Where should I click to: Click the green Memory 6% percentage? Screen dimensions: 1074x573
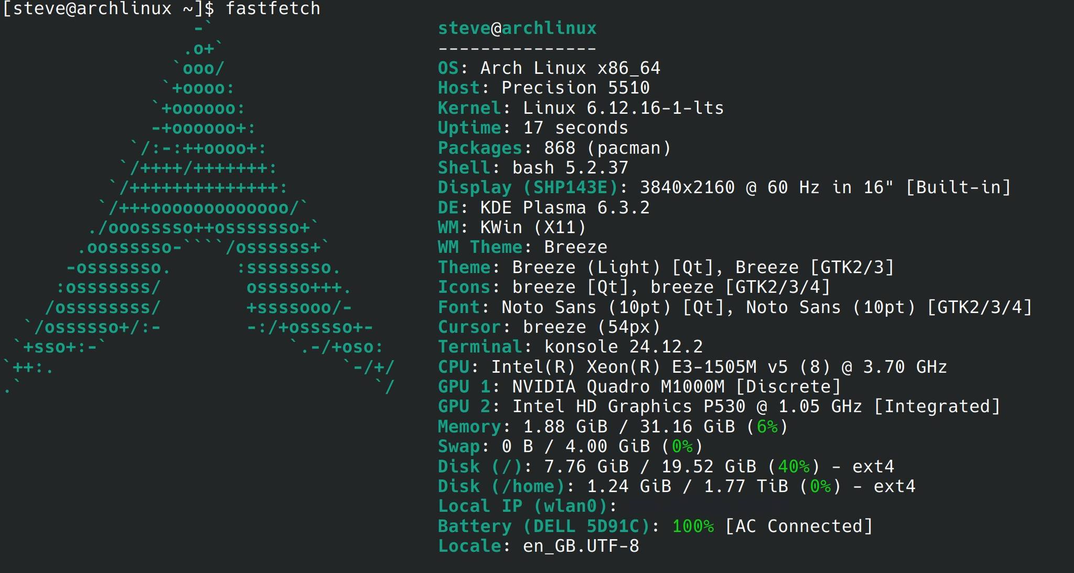(767, 427)
